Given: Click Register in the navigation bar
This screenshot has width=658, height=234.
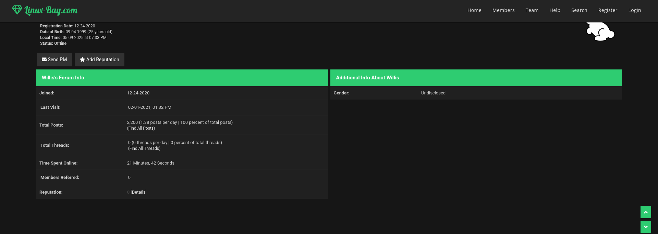Looking at the screenshot, I should 608,10.
